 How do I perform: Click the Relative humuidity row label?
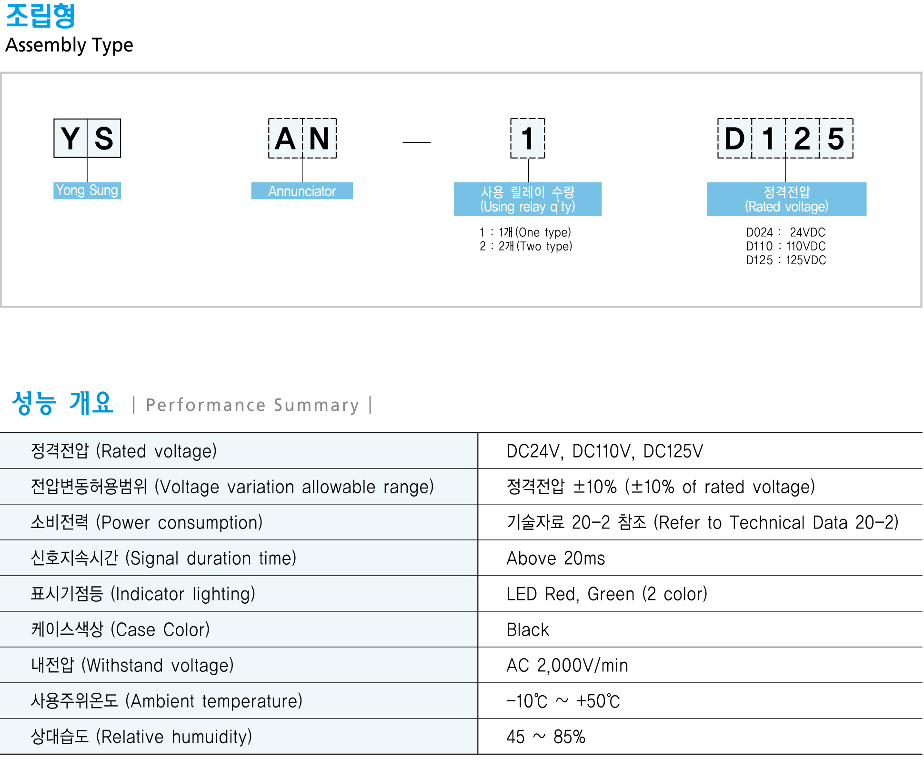click(141, 737)
